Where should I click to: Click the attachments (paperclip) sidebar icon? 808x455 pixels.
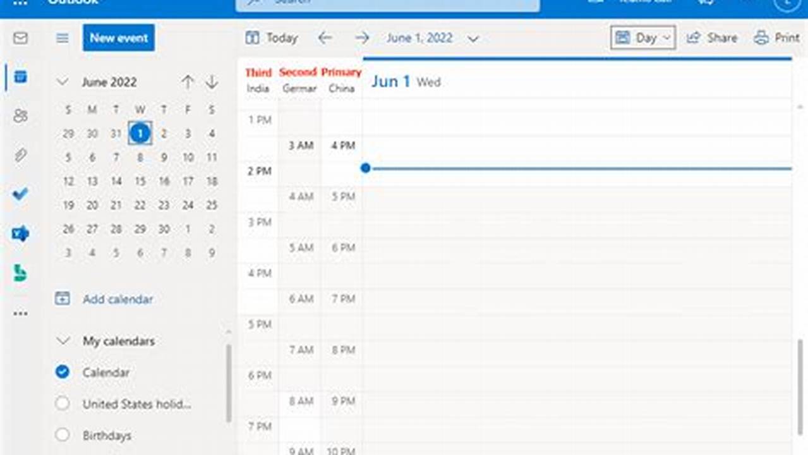(20, 154)
